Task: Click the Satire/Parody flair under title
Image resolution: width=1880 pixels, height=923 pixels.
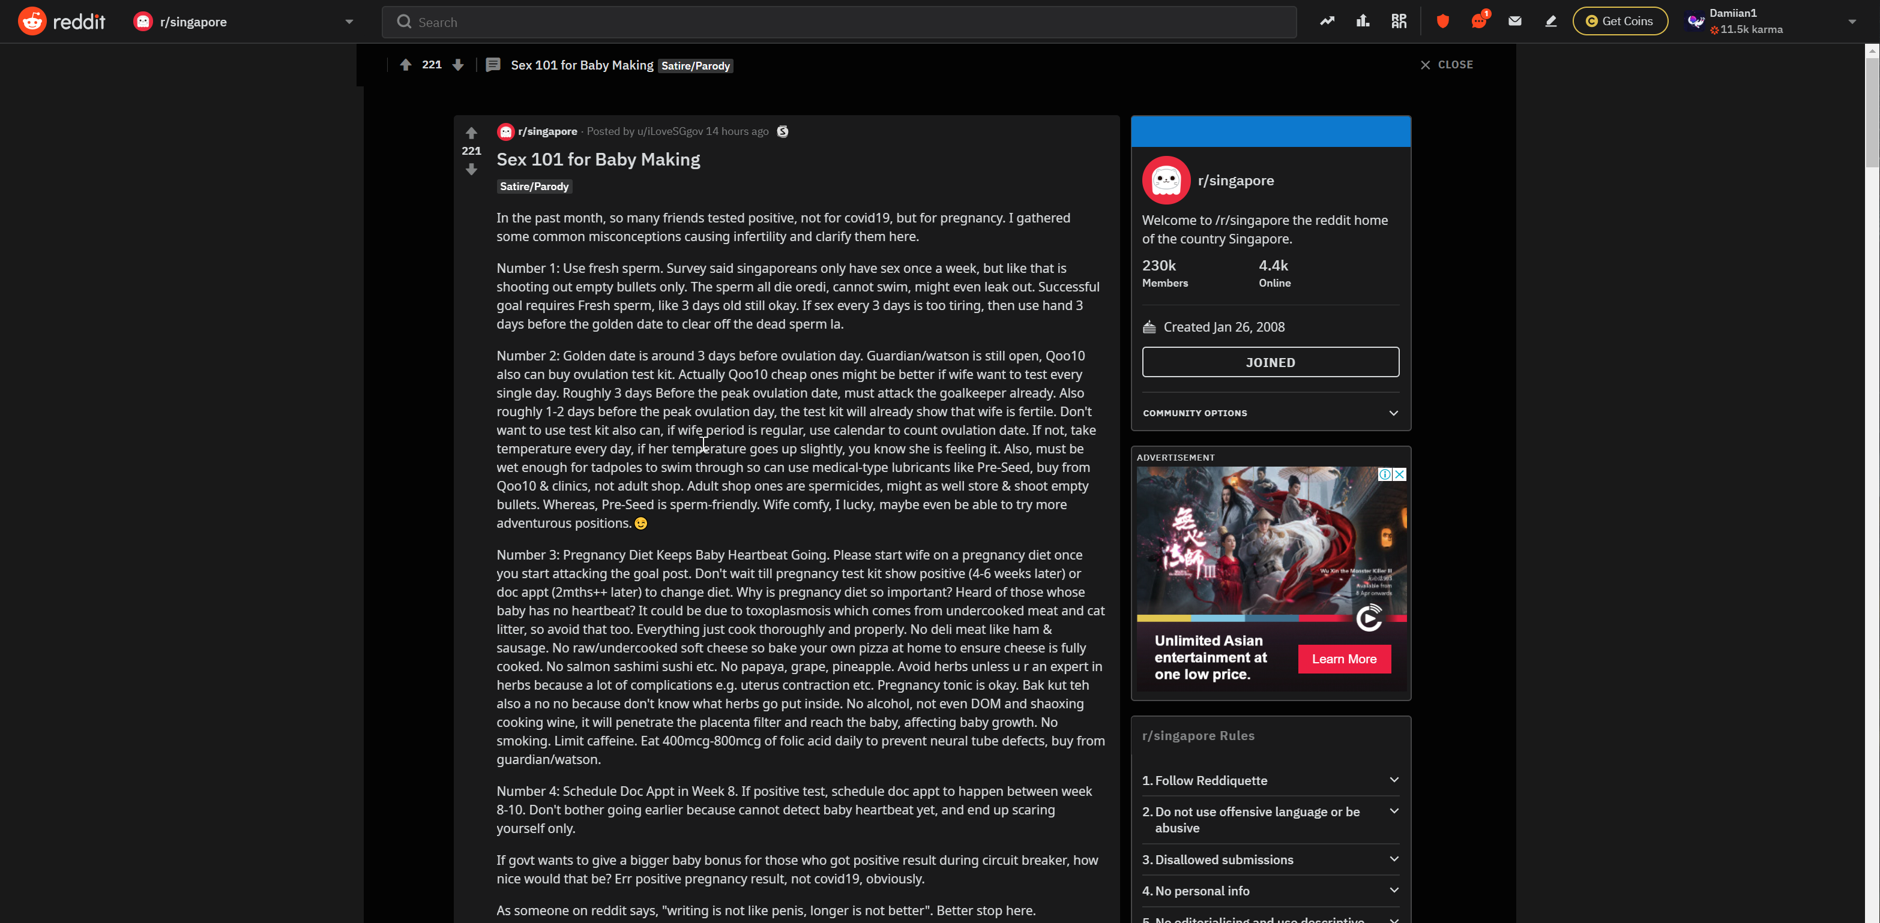Action: click(x=534, y=187)
